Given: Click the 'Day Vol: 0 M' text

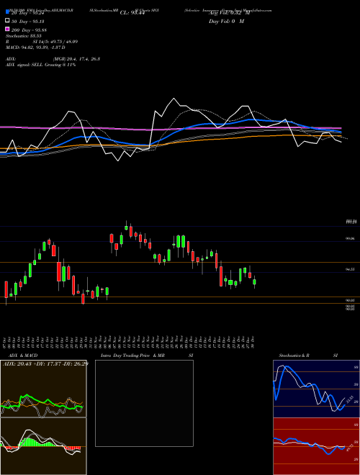Looking at the screenshot, I should 226,21.
